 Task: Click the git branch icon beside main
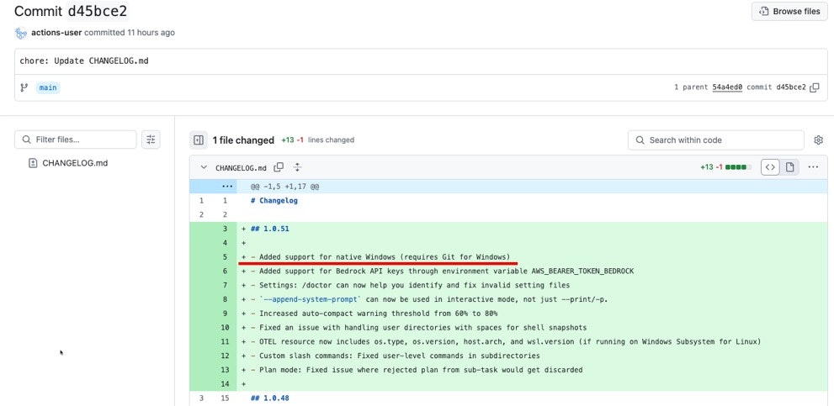(x=24, y=87)
